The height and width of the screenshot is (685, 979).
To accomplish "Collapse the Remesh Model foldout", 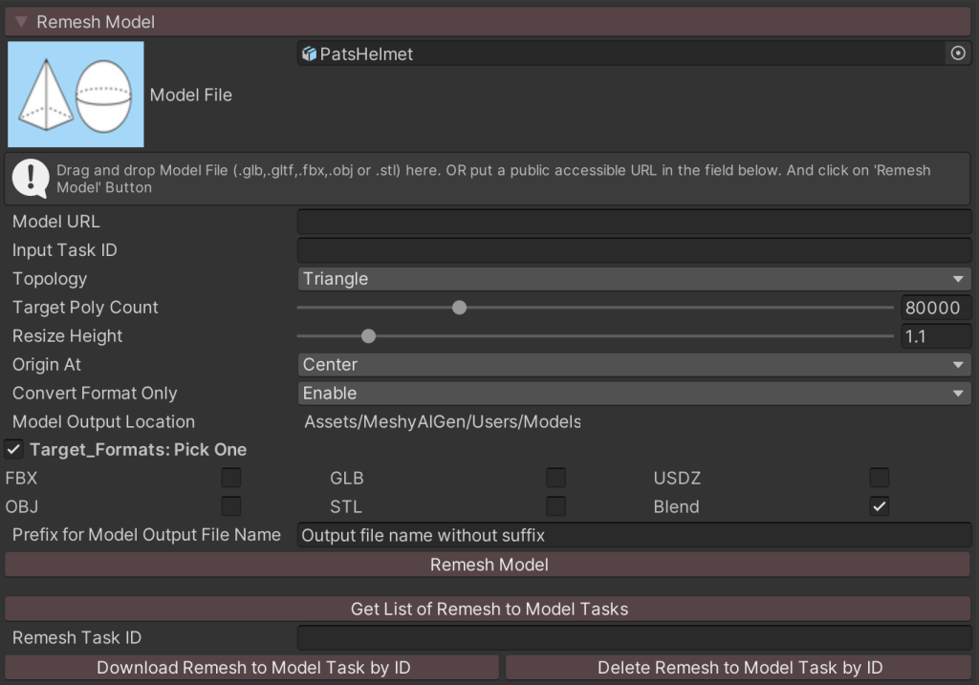I will (x=21, y=21).
